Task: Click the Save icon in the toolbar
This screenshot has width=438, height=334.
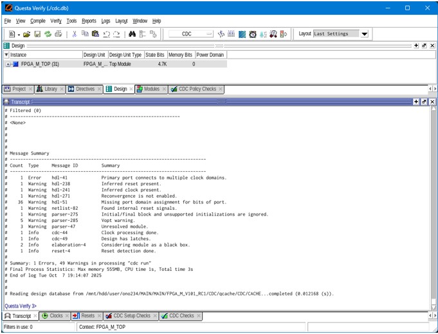Action: 37,34
